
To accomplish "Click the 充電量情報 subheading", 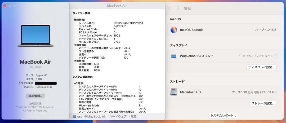I will pos(81,45).
